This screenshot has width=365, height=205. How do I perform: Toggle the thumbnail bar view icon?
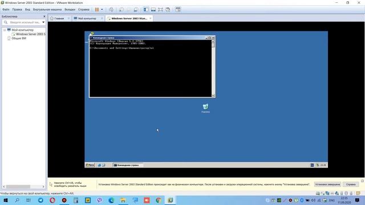153,10
